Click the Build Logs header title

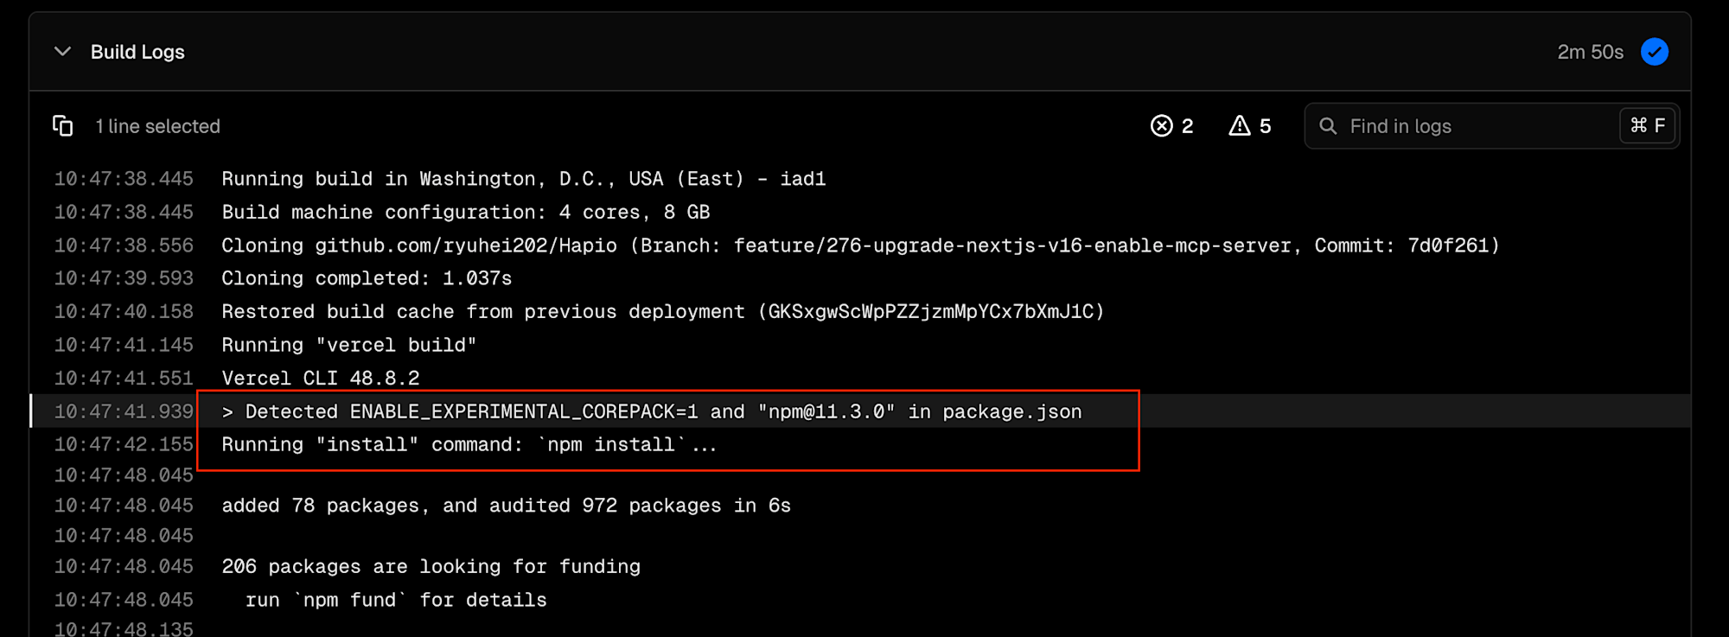pyautogui.click(x=137, y=52)
